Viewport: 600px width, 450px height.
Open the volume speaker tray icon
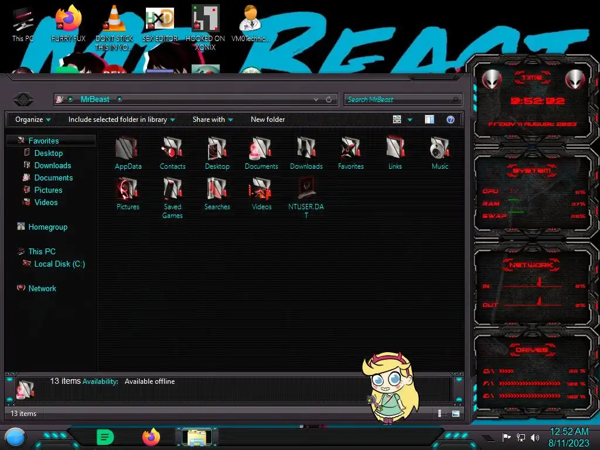(x=535, y=437)
